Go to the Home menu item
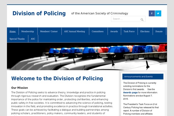The image size is (174, 116). click(x=12, y=31)
